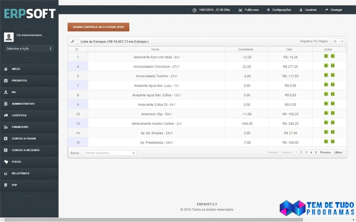Open Usuários in top bar
Viewport: 356px width, 222px height.
point(308,10)
